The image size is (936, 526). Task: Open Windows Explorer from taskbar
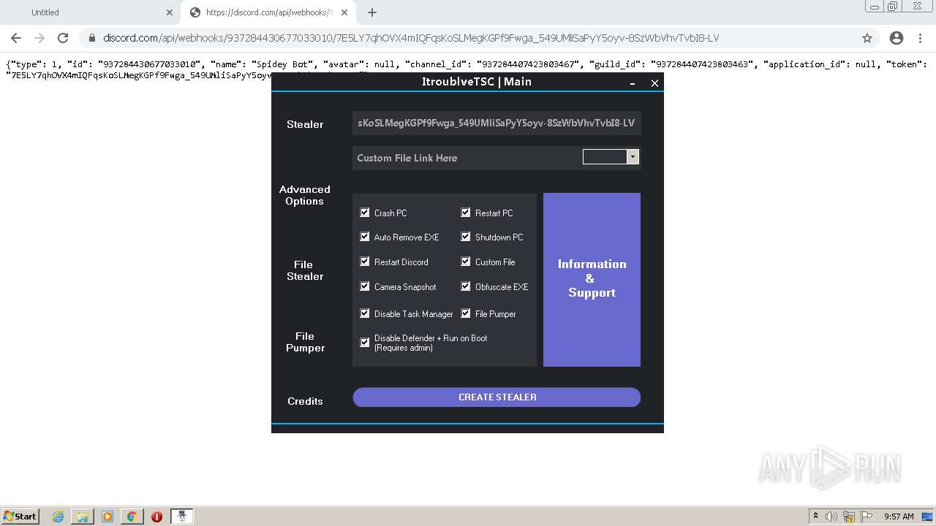[83, 517]
